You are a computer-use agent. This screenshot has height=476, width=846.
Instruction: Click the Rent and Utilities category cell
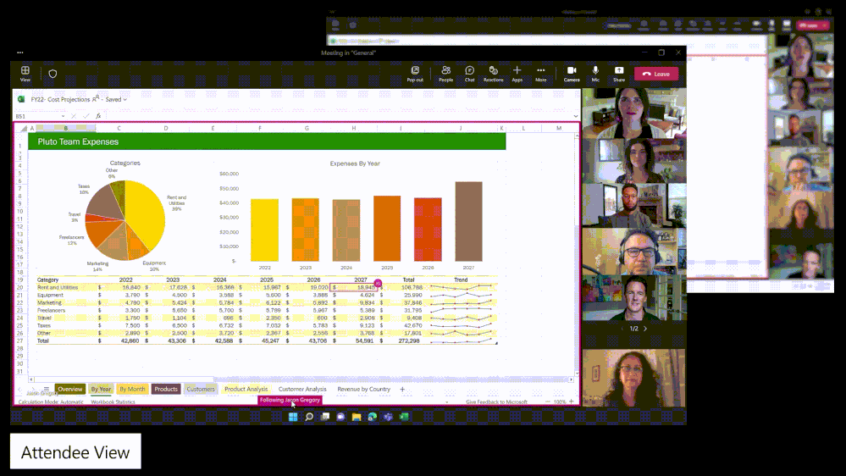58,288
